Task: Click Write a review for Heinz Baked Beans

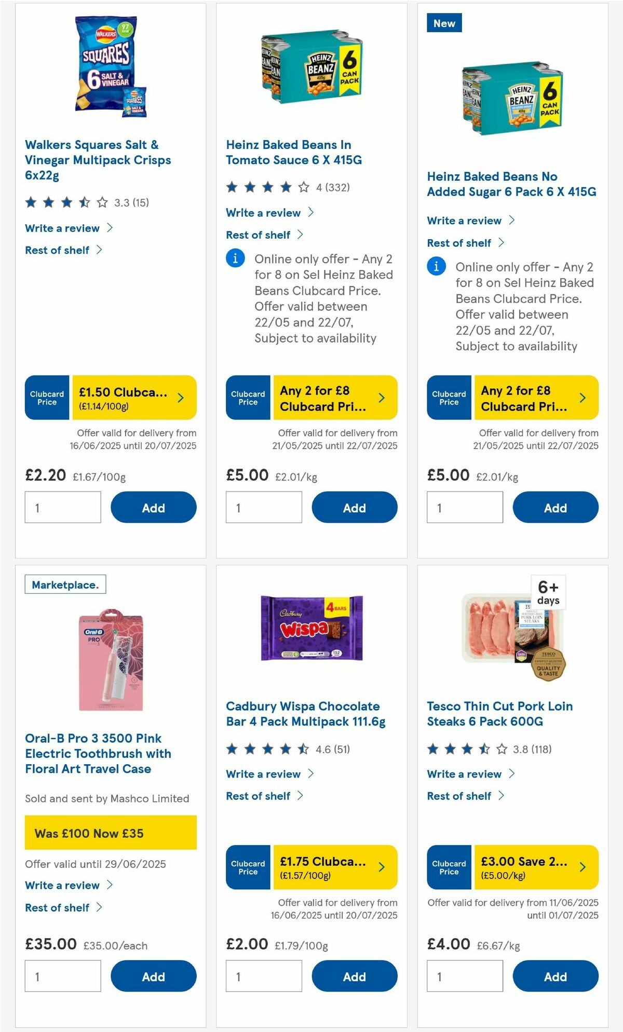Action: tap(263, 213)
